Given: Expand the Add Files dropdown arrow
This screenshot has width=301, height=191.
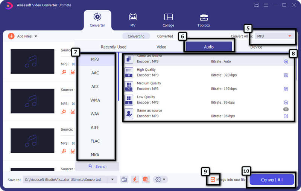Looking at the screenshot, I should pyautogui.click(x=36, y=36).
